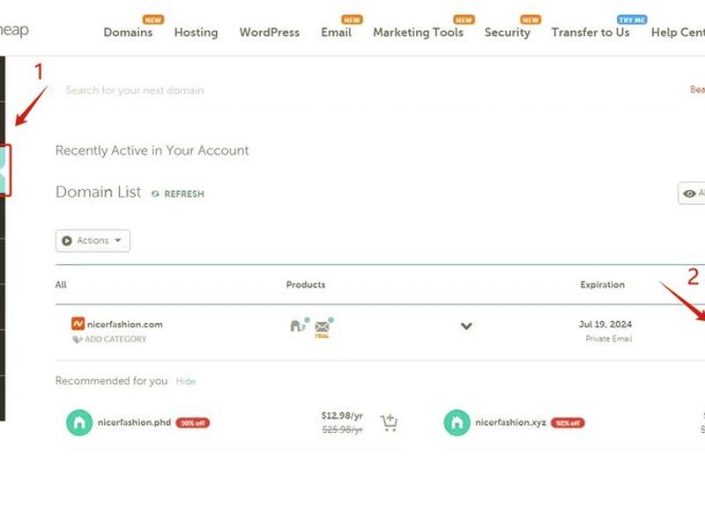
Task: Click Recently Active in Your Account heading
Action: (x=152, y=150)
